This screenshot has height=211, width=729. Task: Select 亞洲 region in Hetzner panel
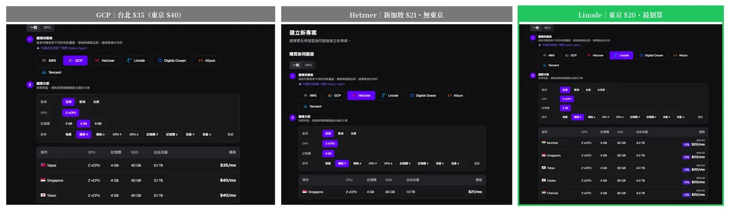pos(328,134)
